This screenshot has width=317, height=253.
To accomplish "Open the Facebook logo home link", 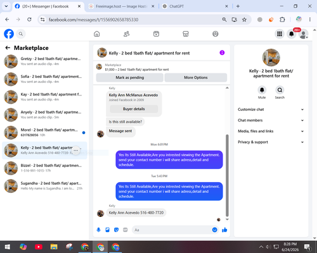I will (x=9, y=34).
